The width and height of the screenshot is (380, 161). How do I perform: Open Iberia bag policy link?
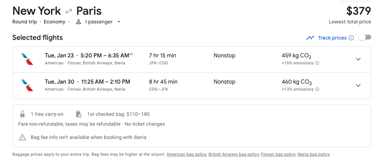point(313,154)
